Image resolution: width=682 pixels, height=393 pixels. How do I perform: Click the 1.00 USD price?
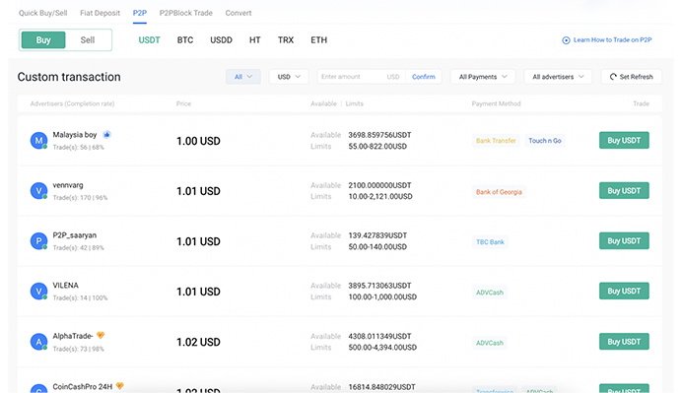tap(198, 141)
